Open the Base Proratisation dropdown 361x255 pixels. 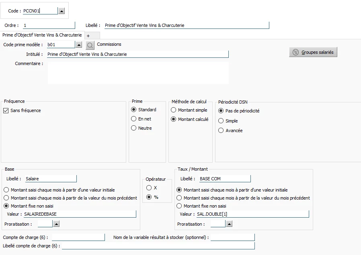coord(56,224)
